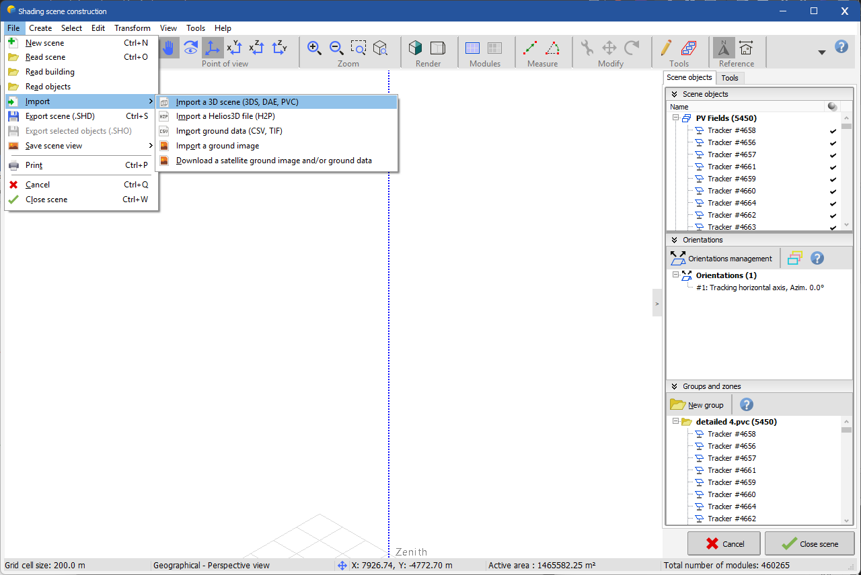
Task: Open toolbar help question mark icon
Action: [x=841, y=47]
